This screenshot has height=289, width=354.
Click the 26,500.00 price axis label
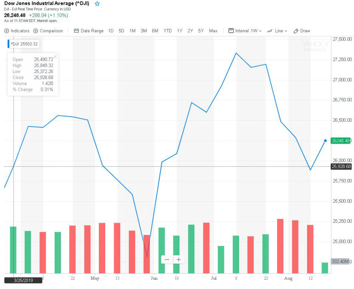click(342, 120)
